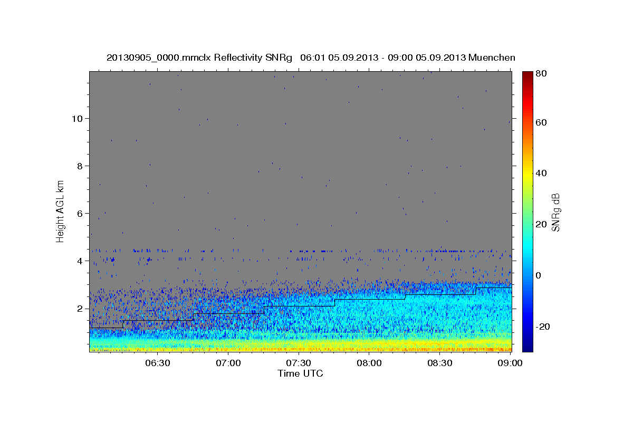Screen dimensions: 633x422
Task: Click the 08:00 time tick label
Action: (x=369, y=363)
